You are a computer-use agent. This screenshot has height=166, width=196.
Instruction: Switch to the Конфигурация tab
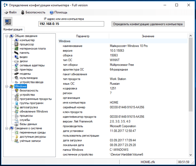(x=13, y=29)
